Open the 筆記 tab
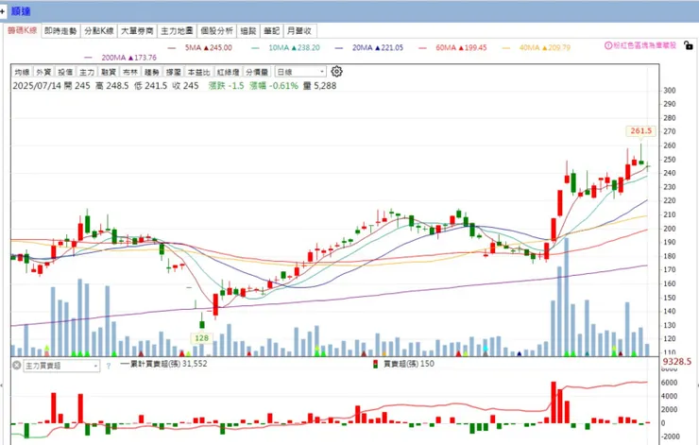 pyautogui.click(x=271, y=31)
